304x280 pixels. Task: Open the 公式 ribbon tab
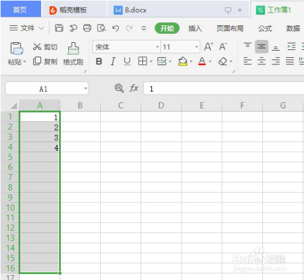point(265,28)
